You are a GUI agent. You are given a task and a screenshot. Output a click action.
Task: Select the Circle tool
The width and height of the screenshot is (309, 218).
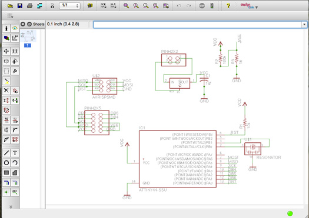tap(6, 163)
